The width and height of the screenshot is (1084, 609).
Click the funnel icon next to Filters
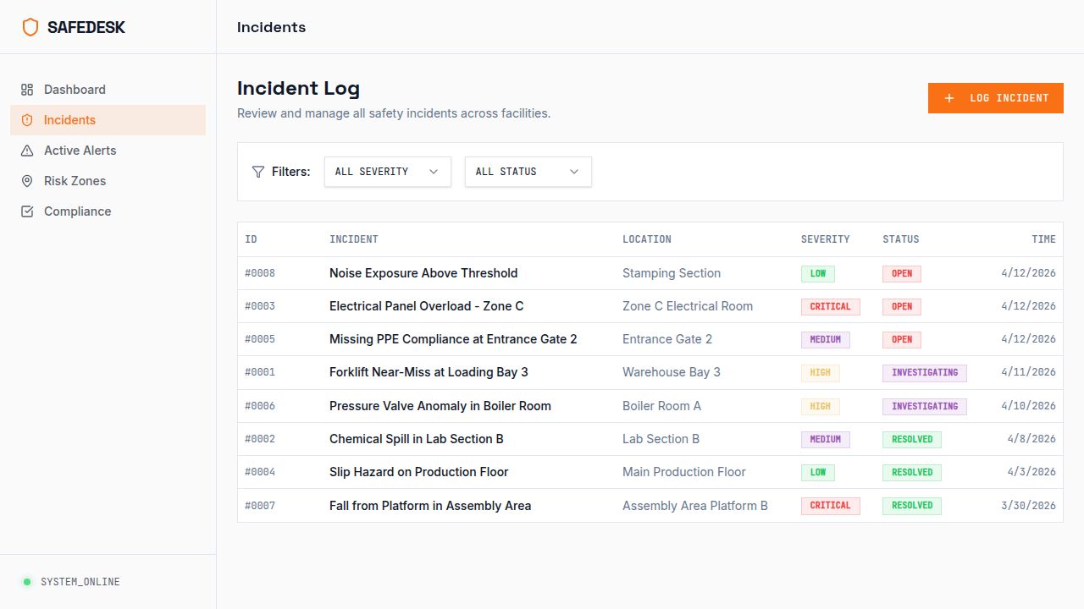coord(258,172)
